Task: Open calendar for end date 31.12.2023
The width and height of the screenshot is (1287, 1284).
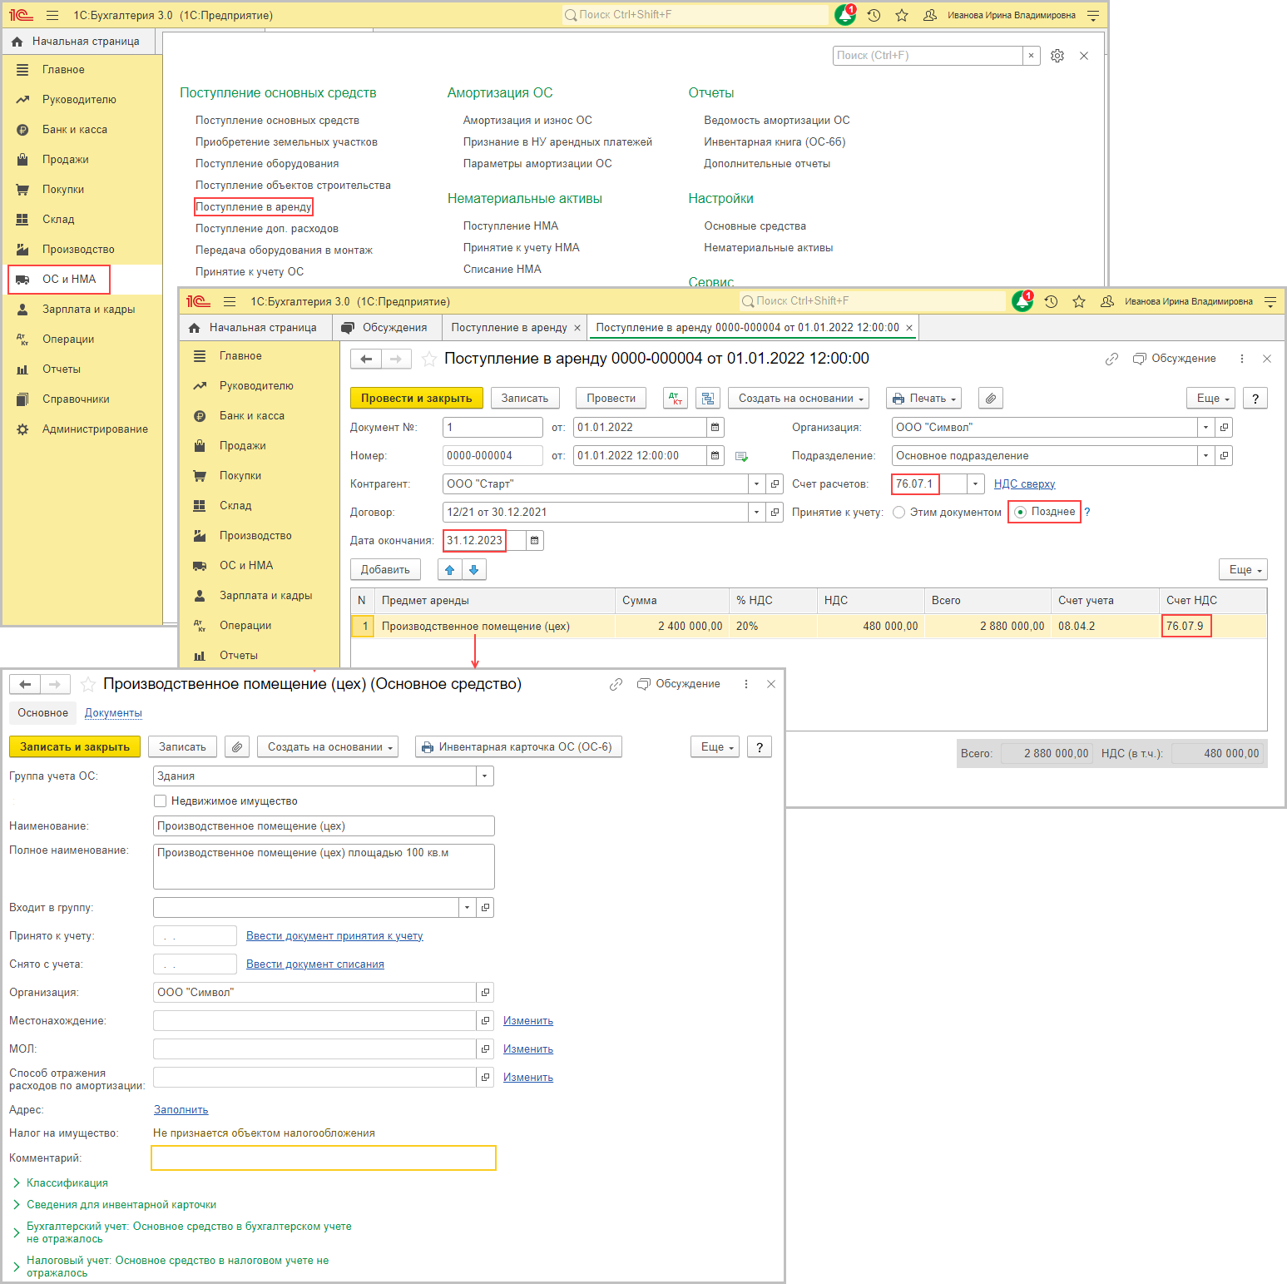Action: click(x=535, y=541)
